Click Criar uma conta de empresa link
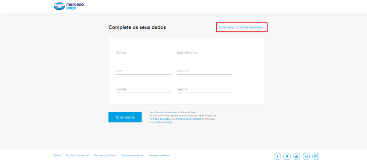Viewport: 367px width, 164px height. (x=242, y=27)
